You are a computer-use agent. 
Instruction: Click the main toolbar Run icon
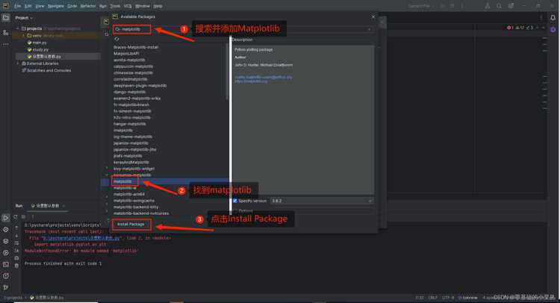coord(443,6)
